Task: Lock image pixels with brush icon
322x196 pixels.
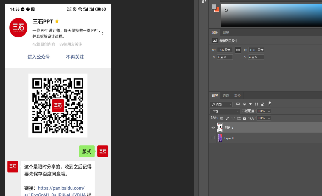Action: 227,118
